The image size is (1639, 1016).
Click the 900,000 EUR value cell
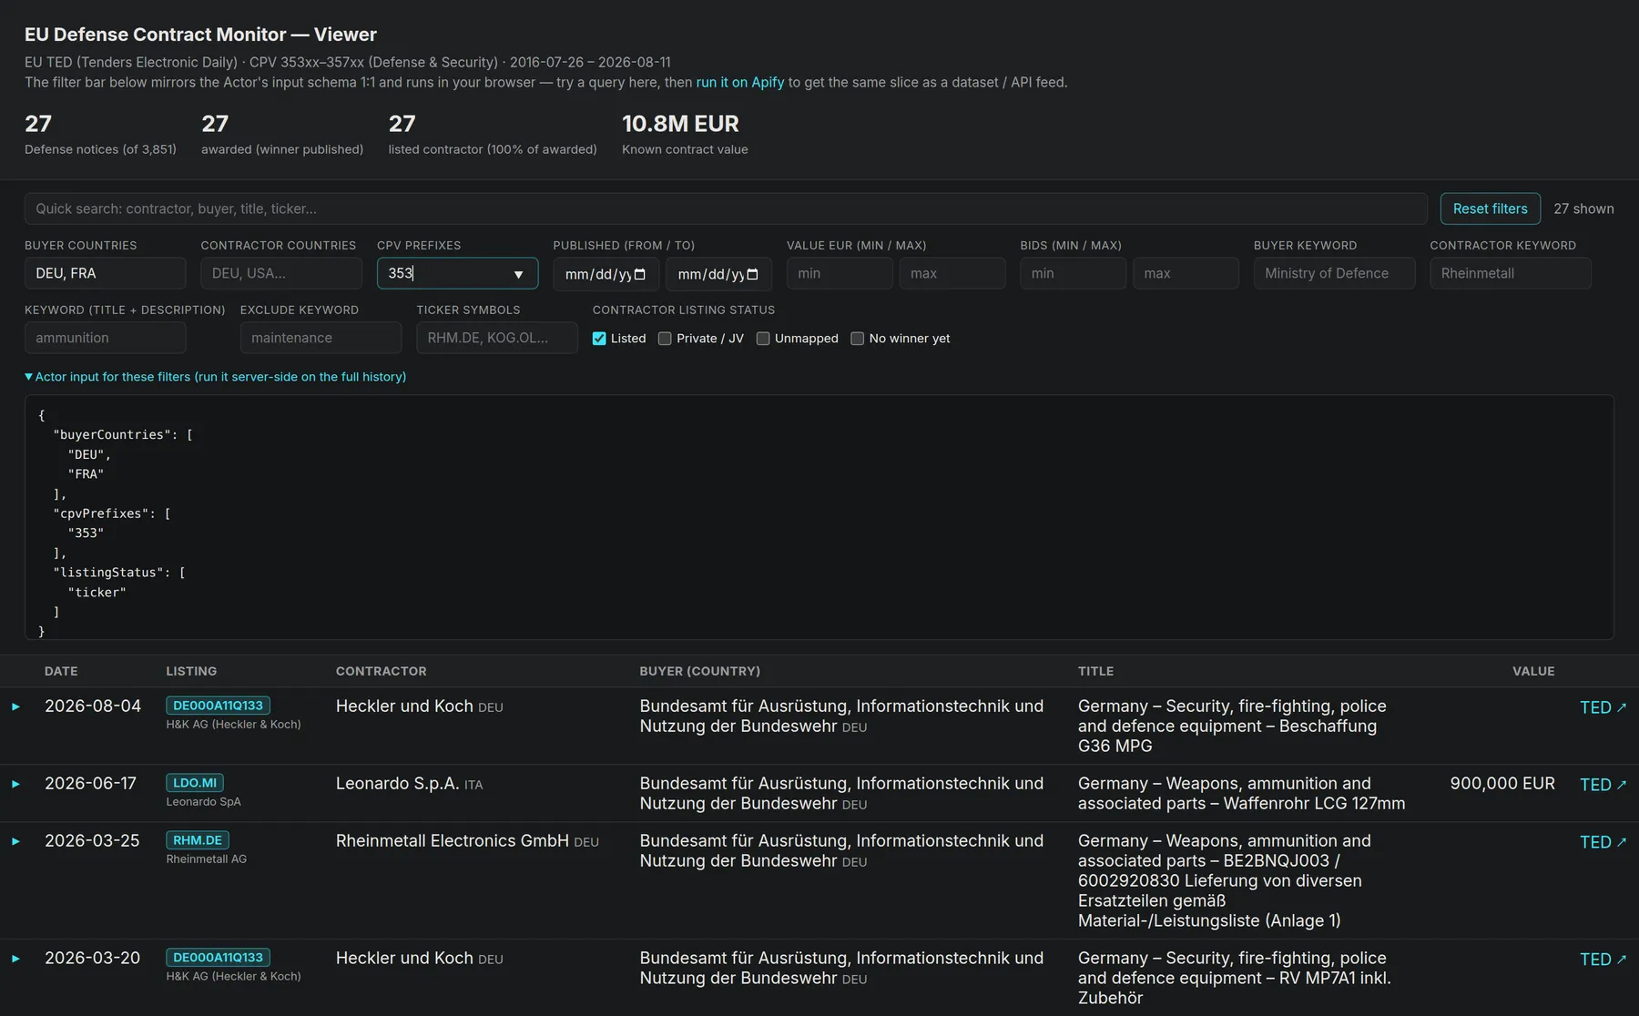[1502, 784]
